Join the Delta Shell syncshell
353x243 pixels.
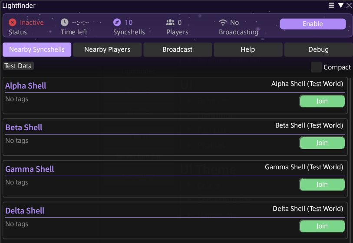coord(322,226)
